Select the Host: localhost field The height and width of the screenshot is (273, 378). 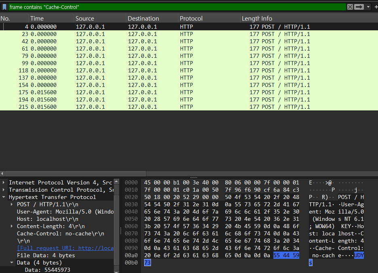coord(48,219)
